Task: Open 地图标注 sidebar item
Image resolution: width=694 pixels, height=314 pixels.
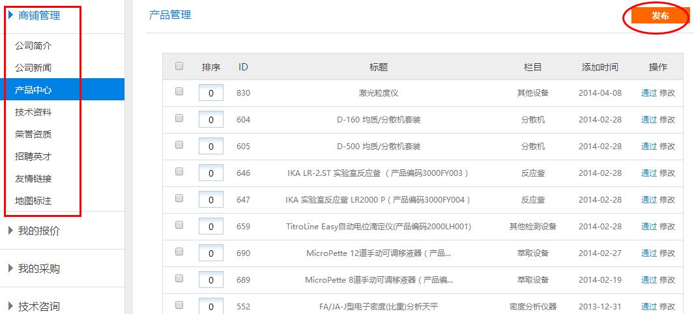Action: click(x=33, y=201)
